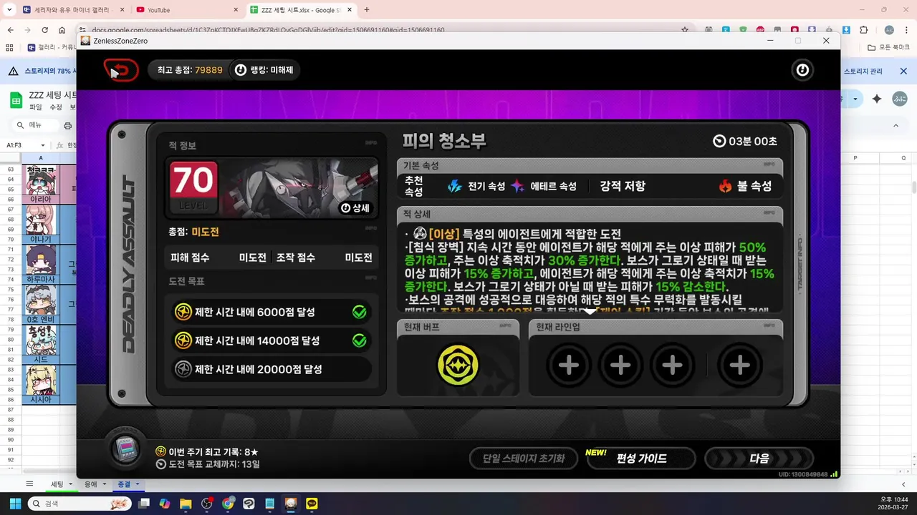The image size is (917, 515).
Task: Click the print icon in Sheets toolbar
Action: 67,126
